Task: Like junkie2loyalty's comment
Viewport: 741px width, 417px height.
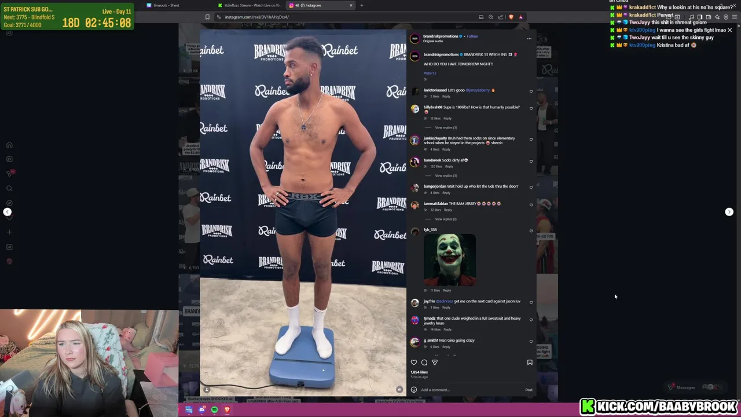Action: pos(531,140)
